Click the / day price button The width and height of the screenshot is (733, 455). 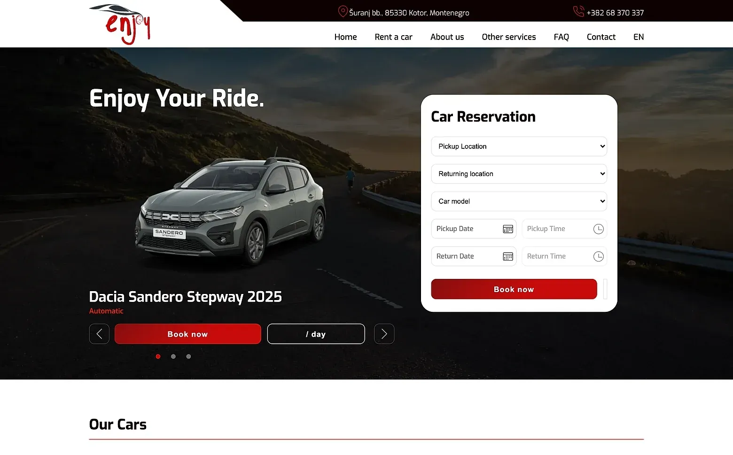316,334
